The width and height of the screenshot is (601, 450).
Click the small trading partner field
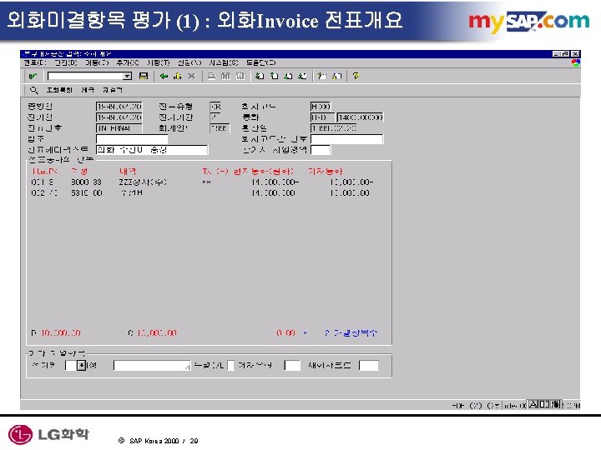tap(321, 150)
